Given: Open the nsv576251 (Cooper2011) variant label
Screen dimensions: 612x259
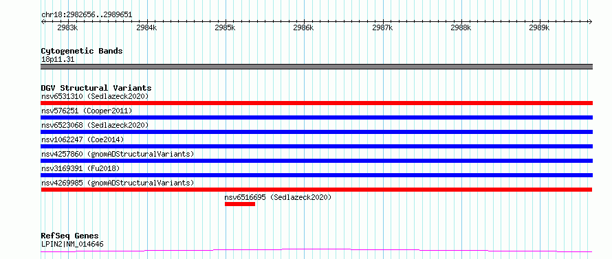Looking at the screenshot, I should coord(87,111).
